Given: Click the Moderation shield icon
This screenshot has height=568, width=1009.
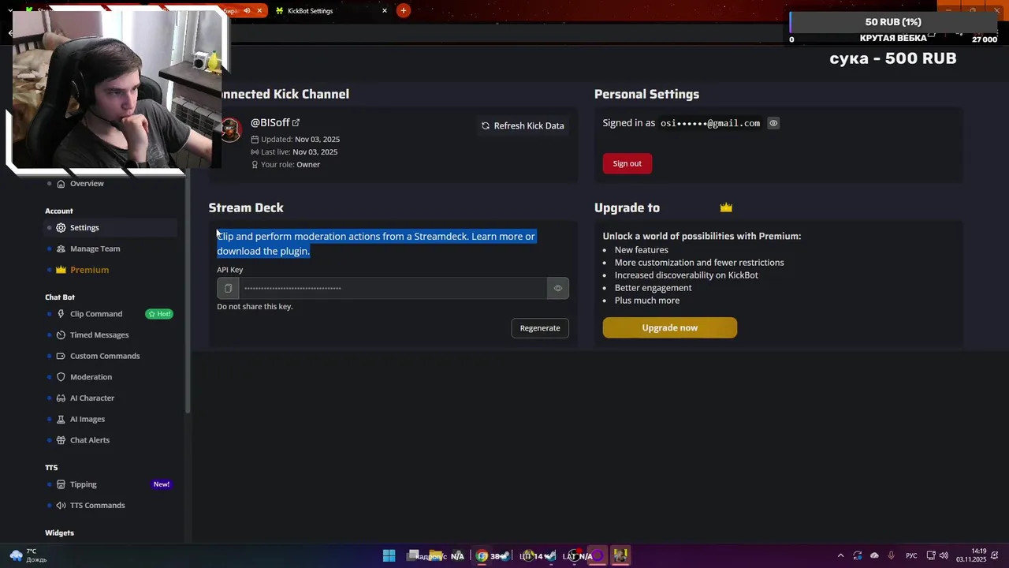Looking at the screenshot, I should (x=61, y=377).
